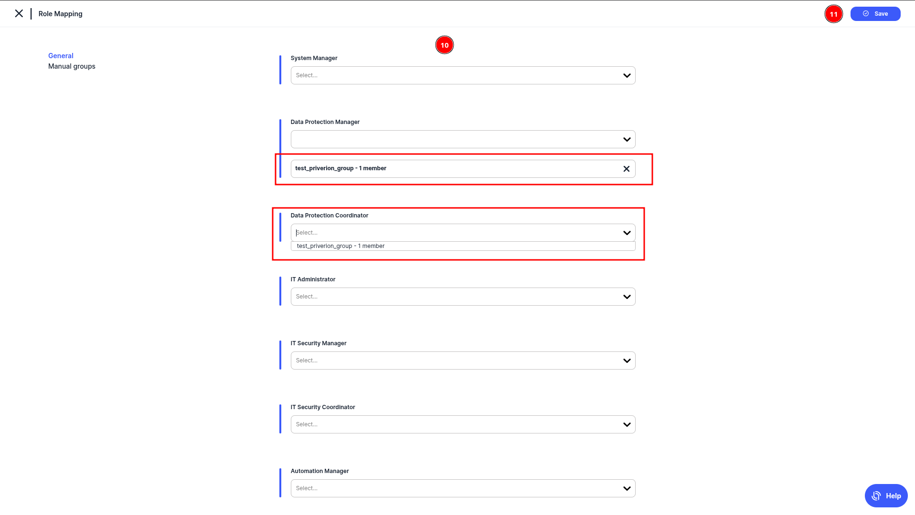915x515 pixels.
Task: Open the Help widget
Action: tap(886, 496)
